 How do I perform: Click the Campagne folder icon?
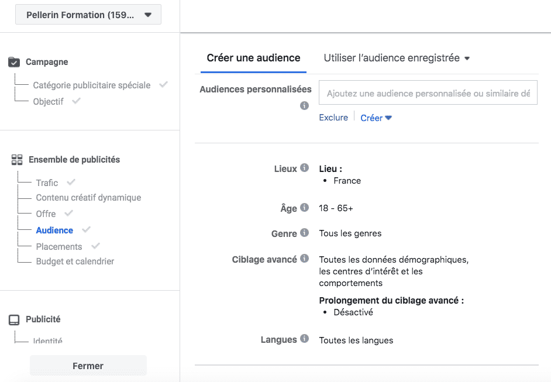14,62
